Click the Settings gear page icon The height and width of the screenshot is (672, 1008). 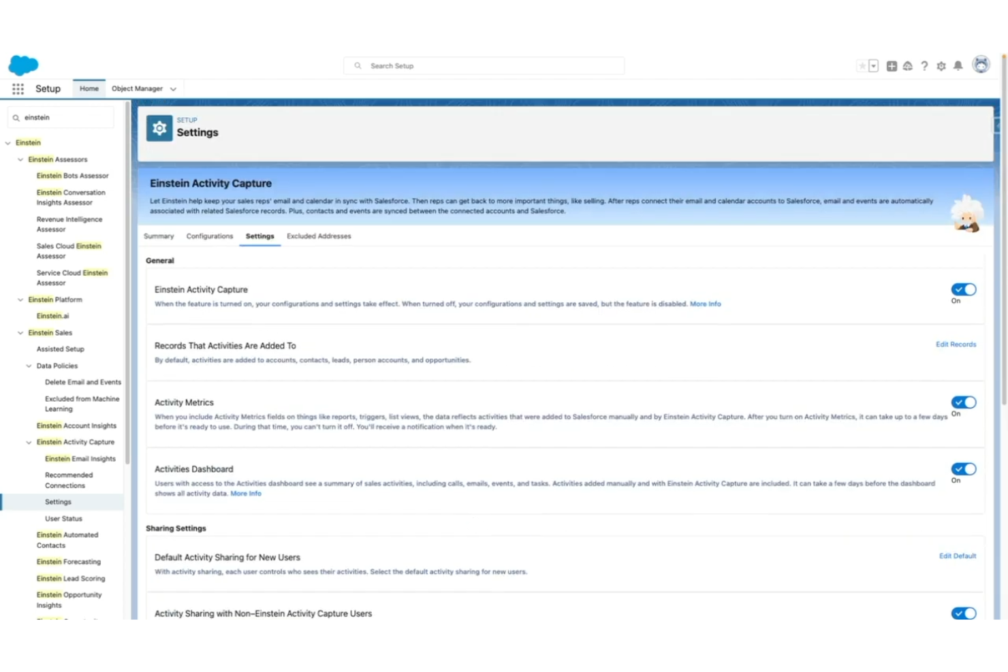pyautogui.click(x=159, y=128)
